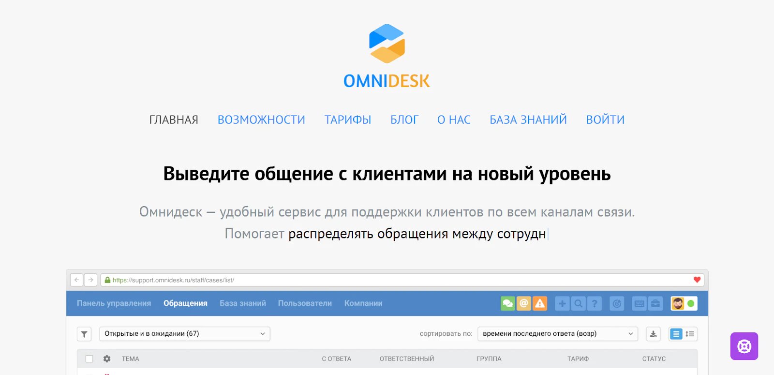Click the bearded staff avatar
The height and width of the screenshot is (375, 774).
tap(678, 303)
